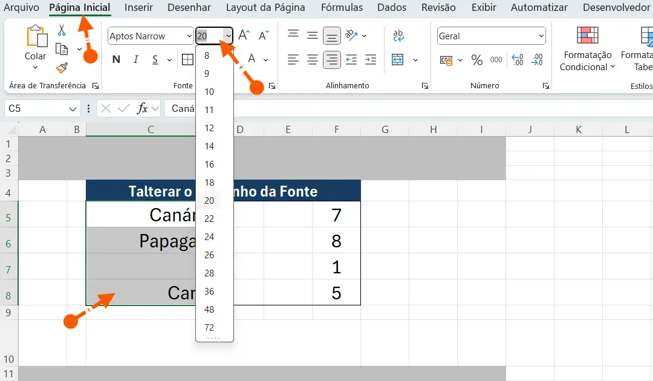Open the Name Box dropdown showing C5

(74, 108)
